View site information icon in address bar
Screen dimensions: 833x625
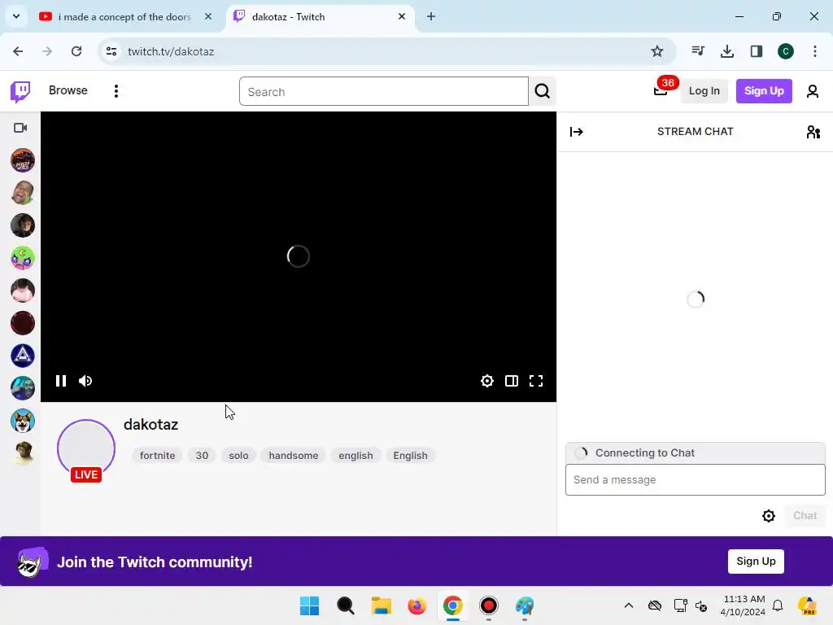pyautogui.click(x=111, y=51)
